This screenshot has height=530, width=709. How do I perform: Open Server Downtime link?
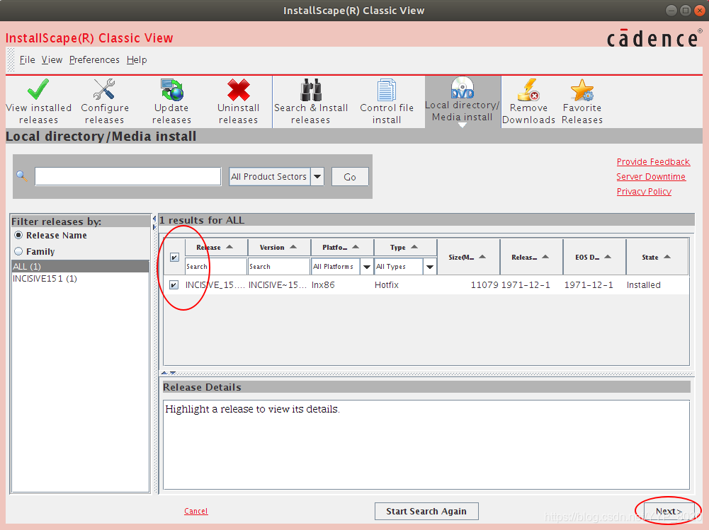(x=651, y=177)
